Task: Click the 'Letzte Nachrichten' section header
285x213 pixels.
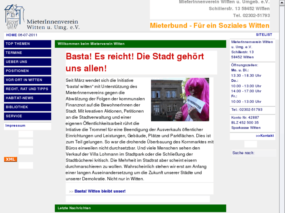Action: [140, 208]
